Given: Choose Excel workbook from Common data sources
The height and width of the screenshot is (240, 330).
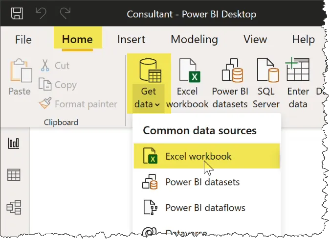Looking at the screenshot, I should [198, 156].
